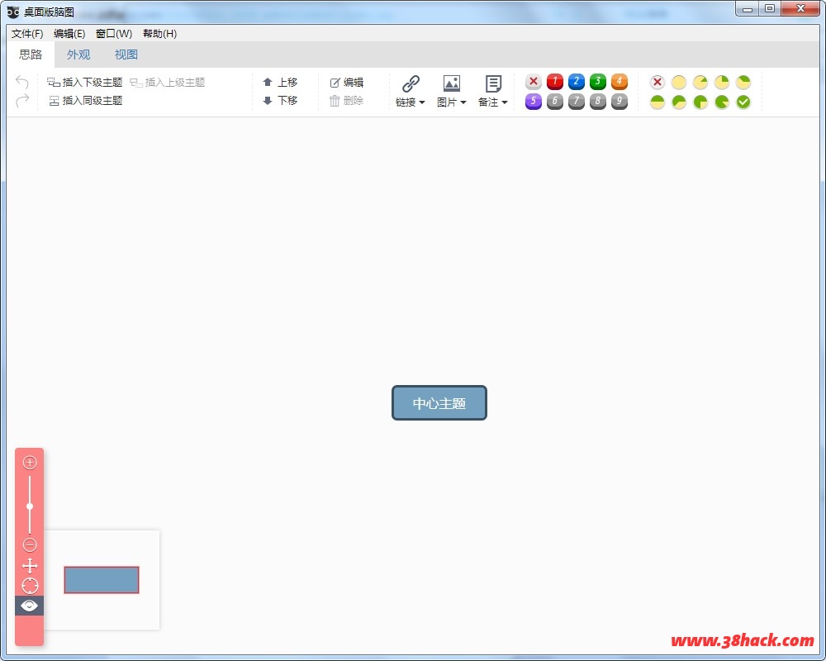
Task: Apply the green priority 3 marker
Action: (x=598, y=82)
